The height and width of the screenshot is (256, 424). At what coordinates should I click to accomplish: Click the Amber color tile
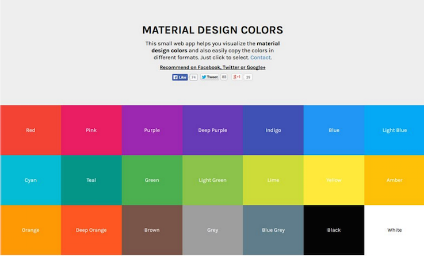[x=394, y=180]
